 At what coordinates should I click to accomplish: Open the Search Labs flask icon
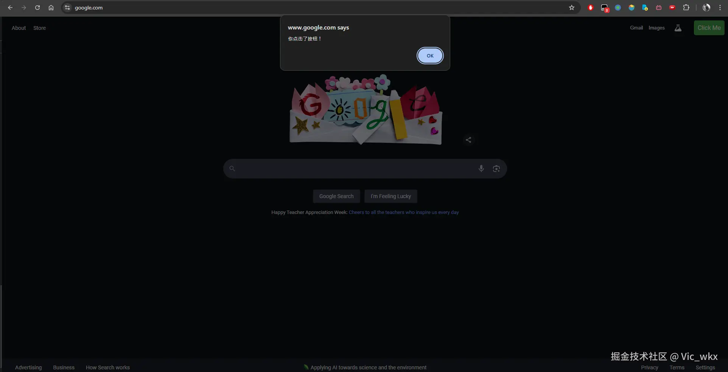point(678,28)
